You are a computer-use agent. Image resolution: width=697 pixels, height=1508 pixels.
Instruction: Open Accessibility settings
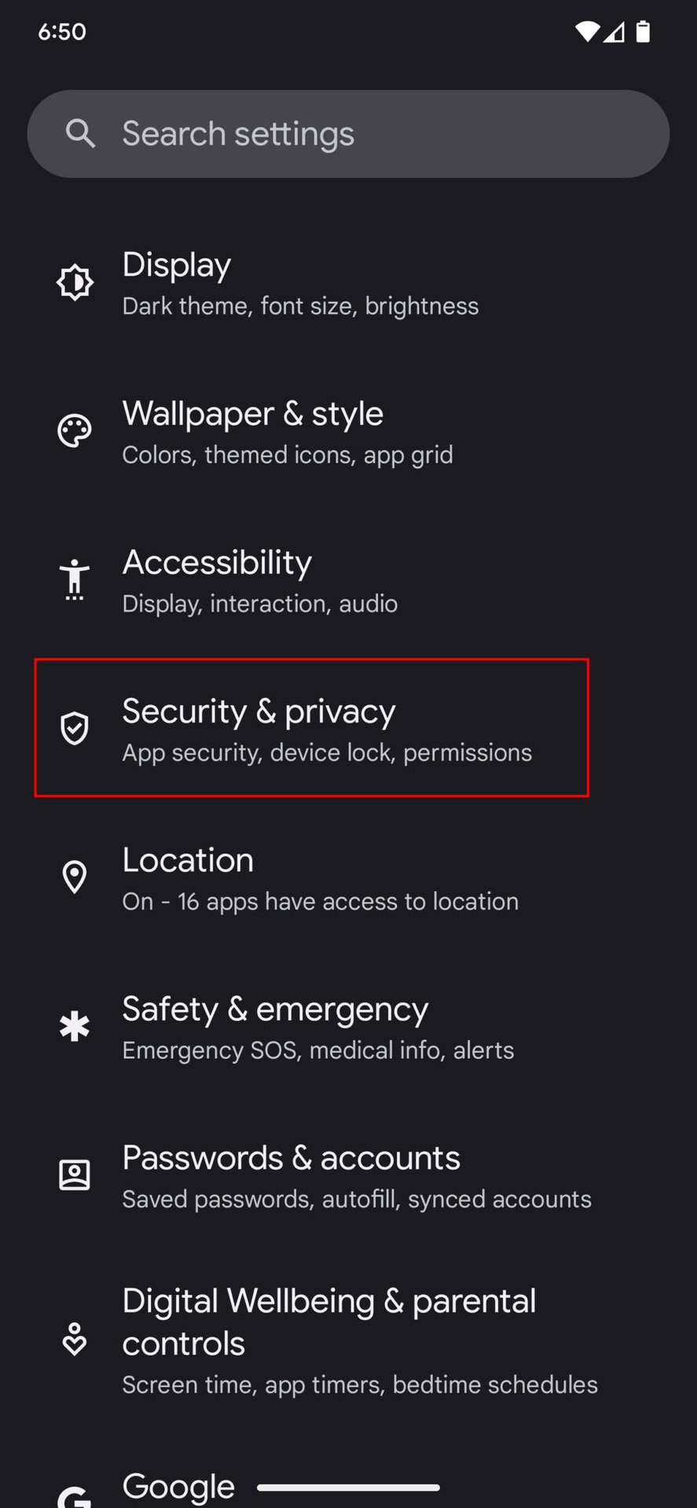pyautogui.click(x=260, y=581)
